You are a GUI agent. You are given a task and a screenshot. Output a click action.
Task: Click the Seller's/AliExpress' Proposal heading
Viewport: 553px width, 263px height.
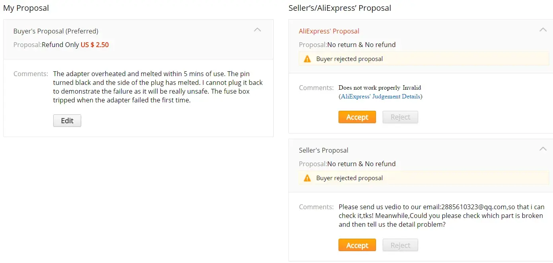339,8
